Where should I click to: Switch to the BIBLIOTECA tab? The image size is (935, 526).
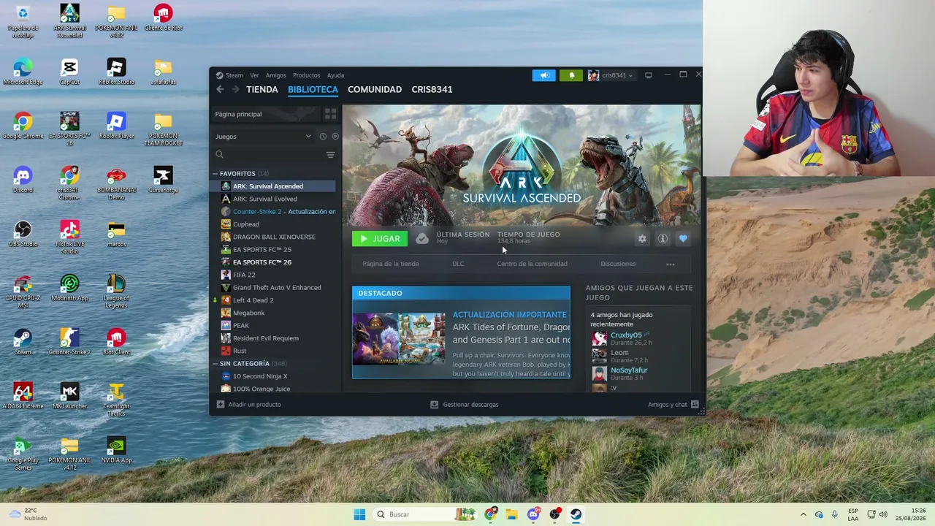(313, 89)
